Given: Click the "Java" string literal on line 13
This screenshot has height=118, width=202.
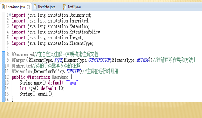Looking at the screenshot, I should click(x=72, y=83).
